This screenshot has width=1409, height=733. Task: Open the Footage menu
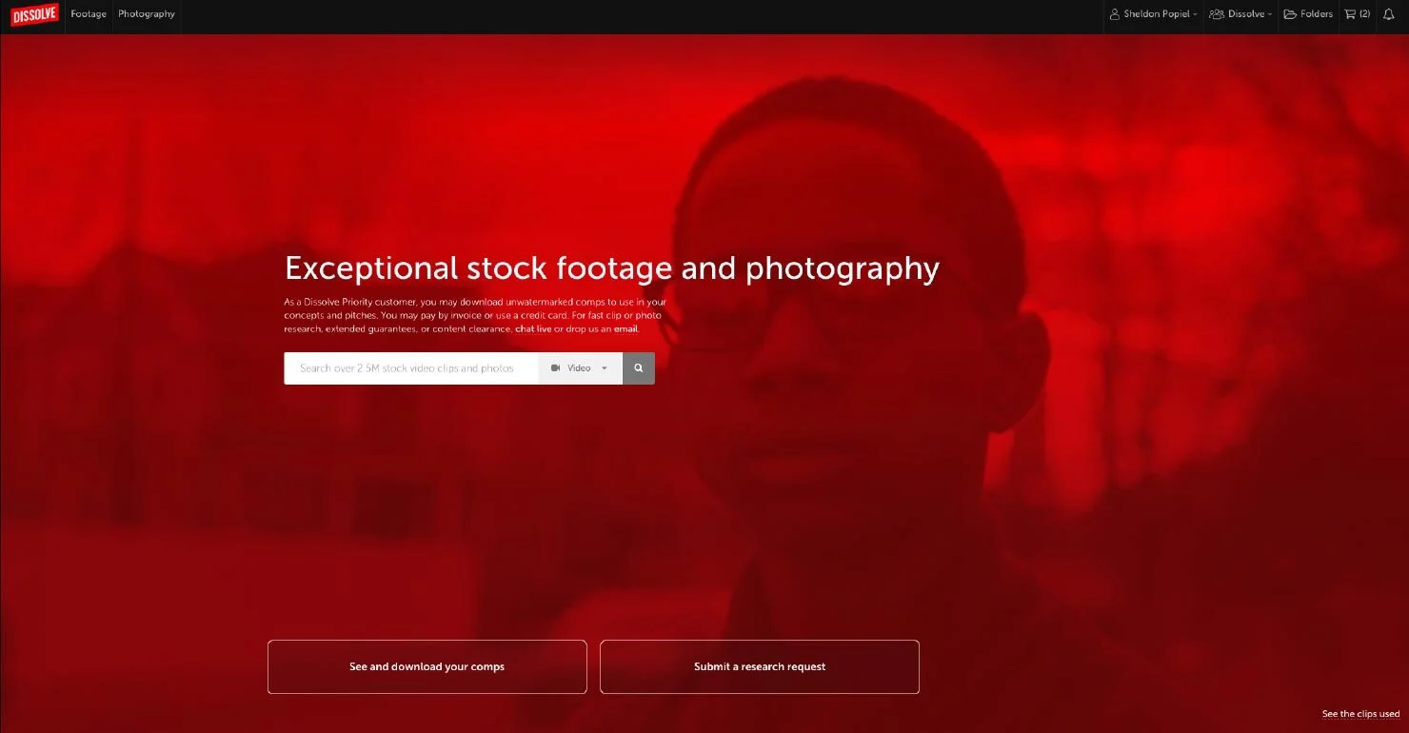pos(89,14)
